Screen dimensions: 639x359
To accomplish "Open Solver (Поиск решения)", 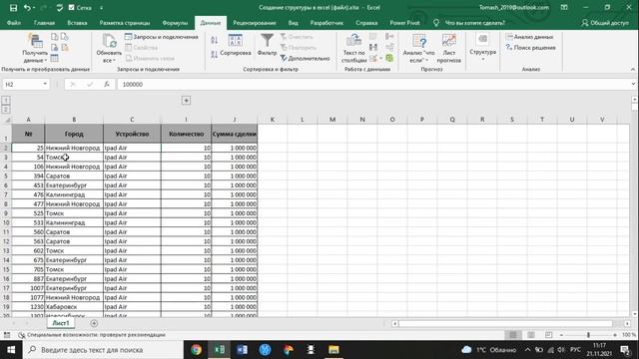I will (x=530, y=48).
